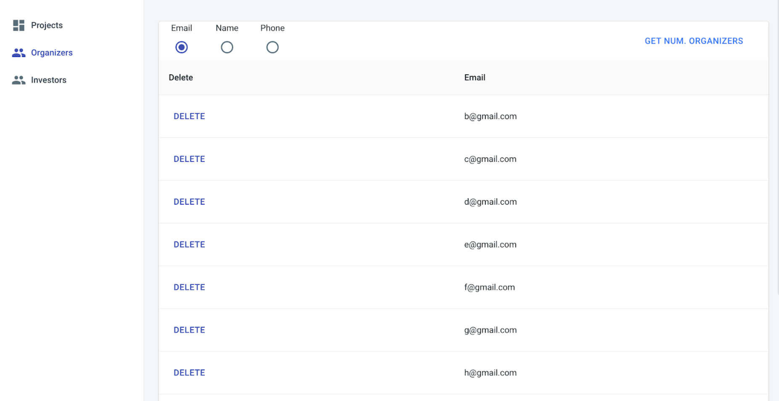Click the Email column header
This screenshot has height=401, width=779.
pos(475,78)
